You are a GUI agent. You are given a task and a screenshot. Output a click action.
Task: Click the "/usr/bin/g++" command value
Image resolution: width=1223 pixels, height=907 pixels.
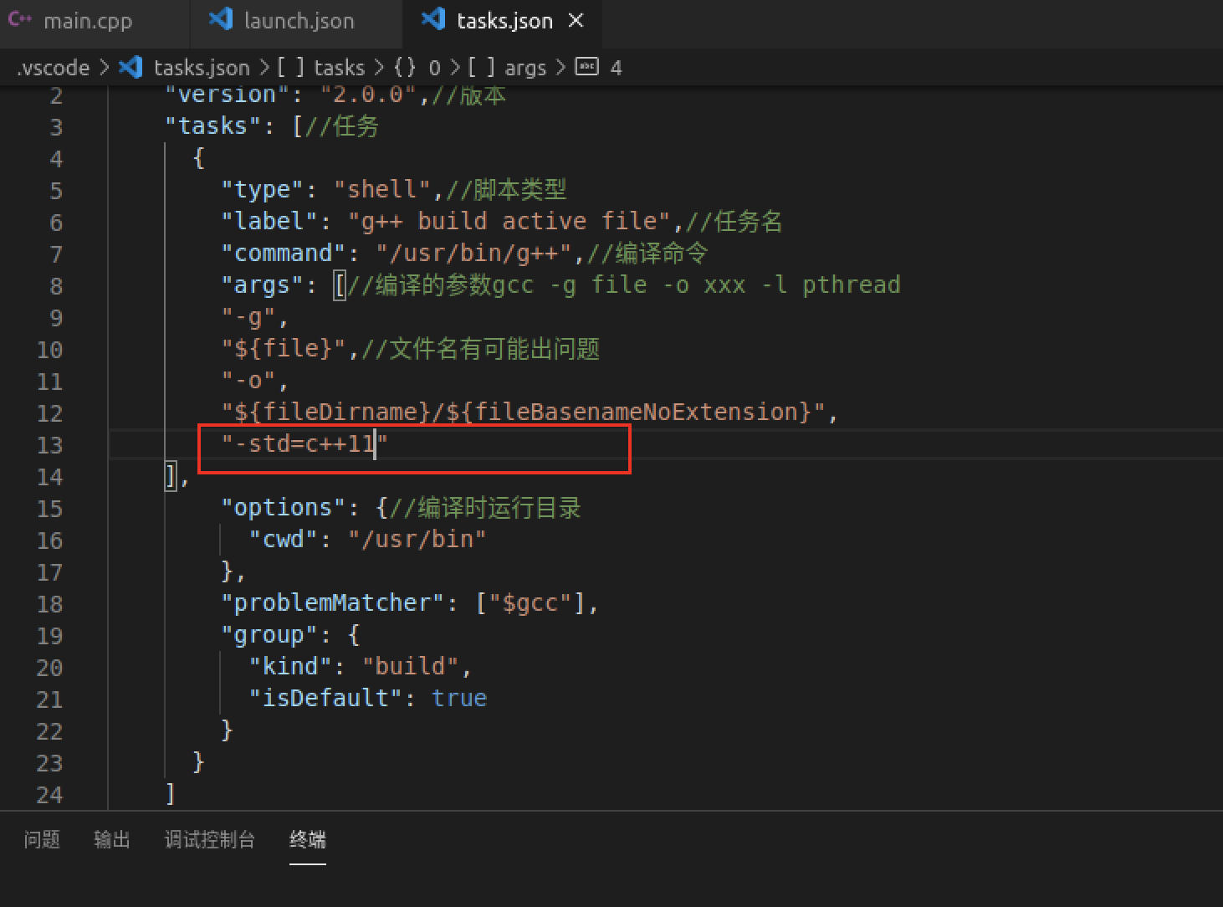point(473,253)
